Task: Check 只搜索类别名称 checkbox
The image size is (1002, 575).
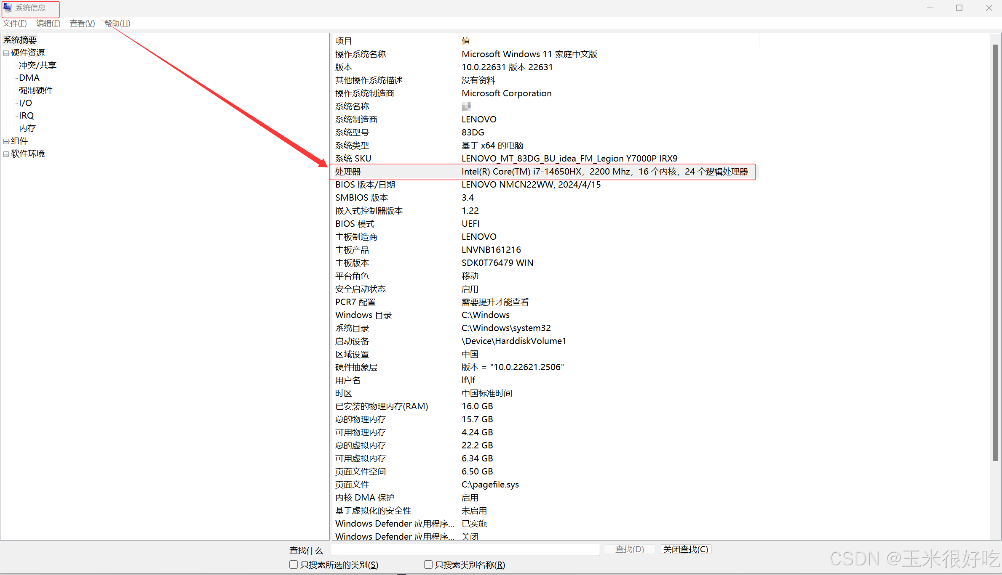Action: click(x=428, y=564)
